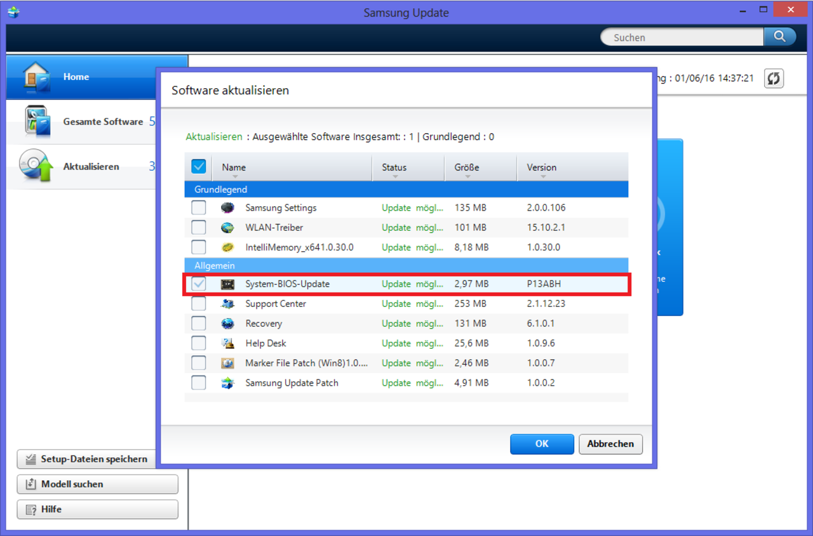Check the WLAN-Treiber checkbox
813x536 pixels.
point(199,227)
